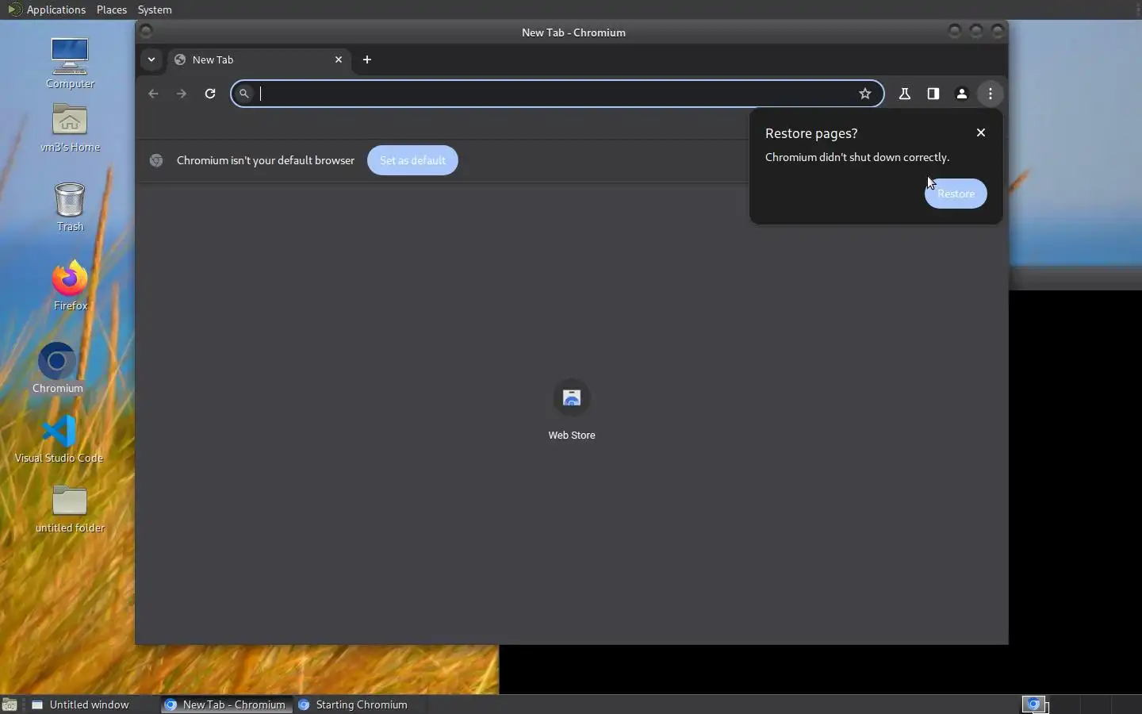Image resolution: width=1142 pixels, height=714 pixels.
Task: Open a new tab with plus button
Action: coord(367,59)
